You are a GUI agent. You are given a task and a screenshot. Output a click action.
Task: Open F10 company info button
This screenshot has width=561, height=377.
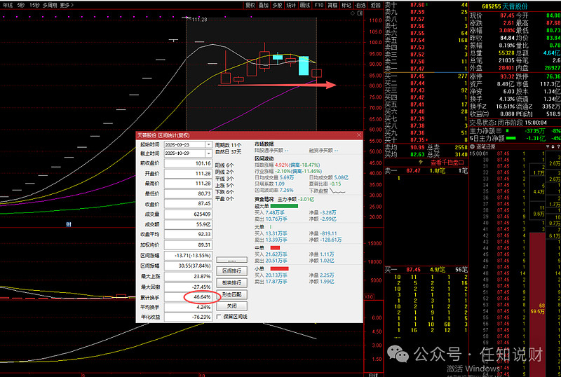(x=319, y=5)
